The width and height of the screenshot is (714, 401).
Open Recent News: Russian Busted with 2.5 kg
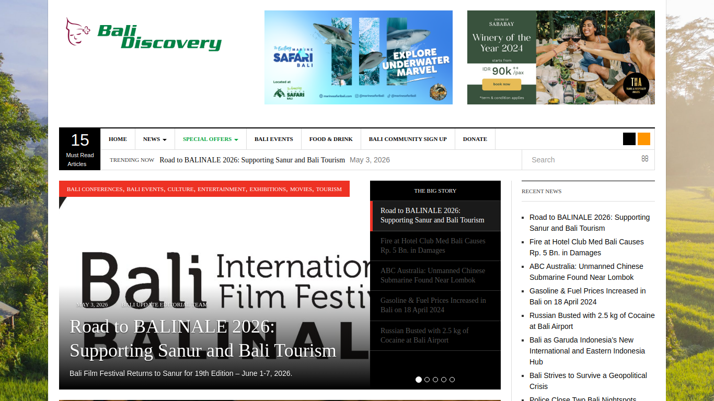tap(592, 321)
